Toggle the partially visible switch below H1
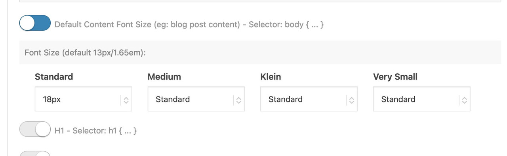Screen dimensions: 507x156 click(x=35, y=153)
